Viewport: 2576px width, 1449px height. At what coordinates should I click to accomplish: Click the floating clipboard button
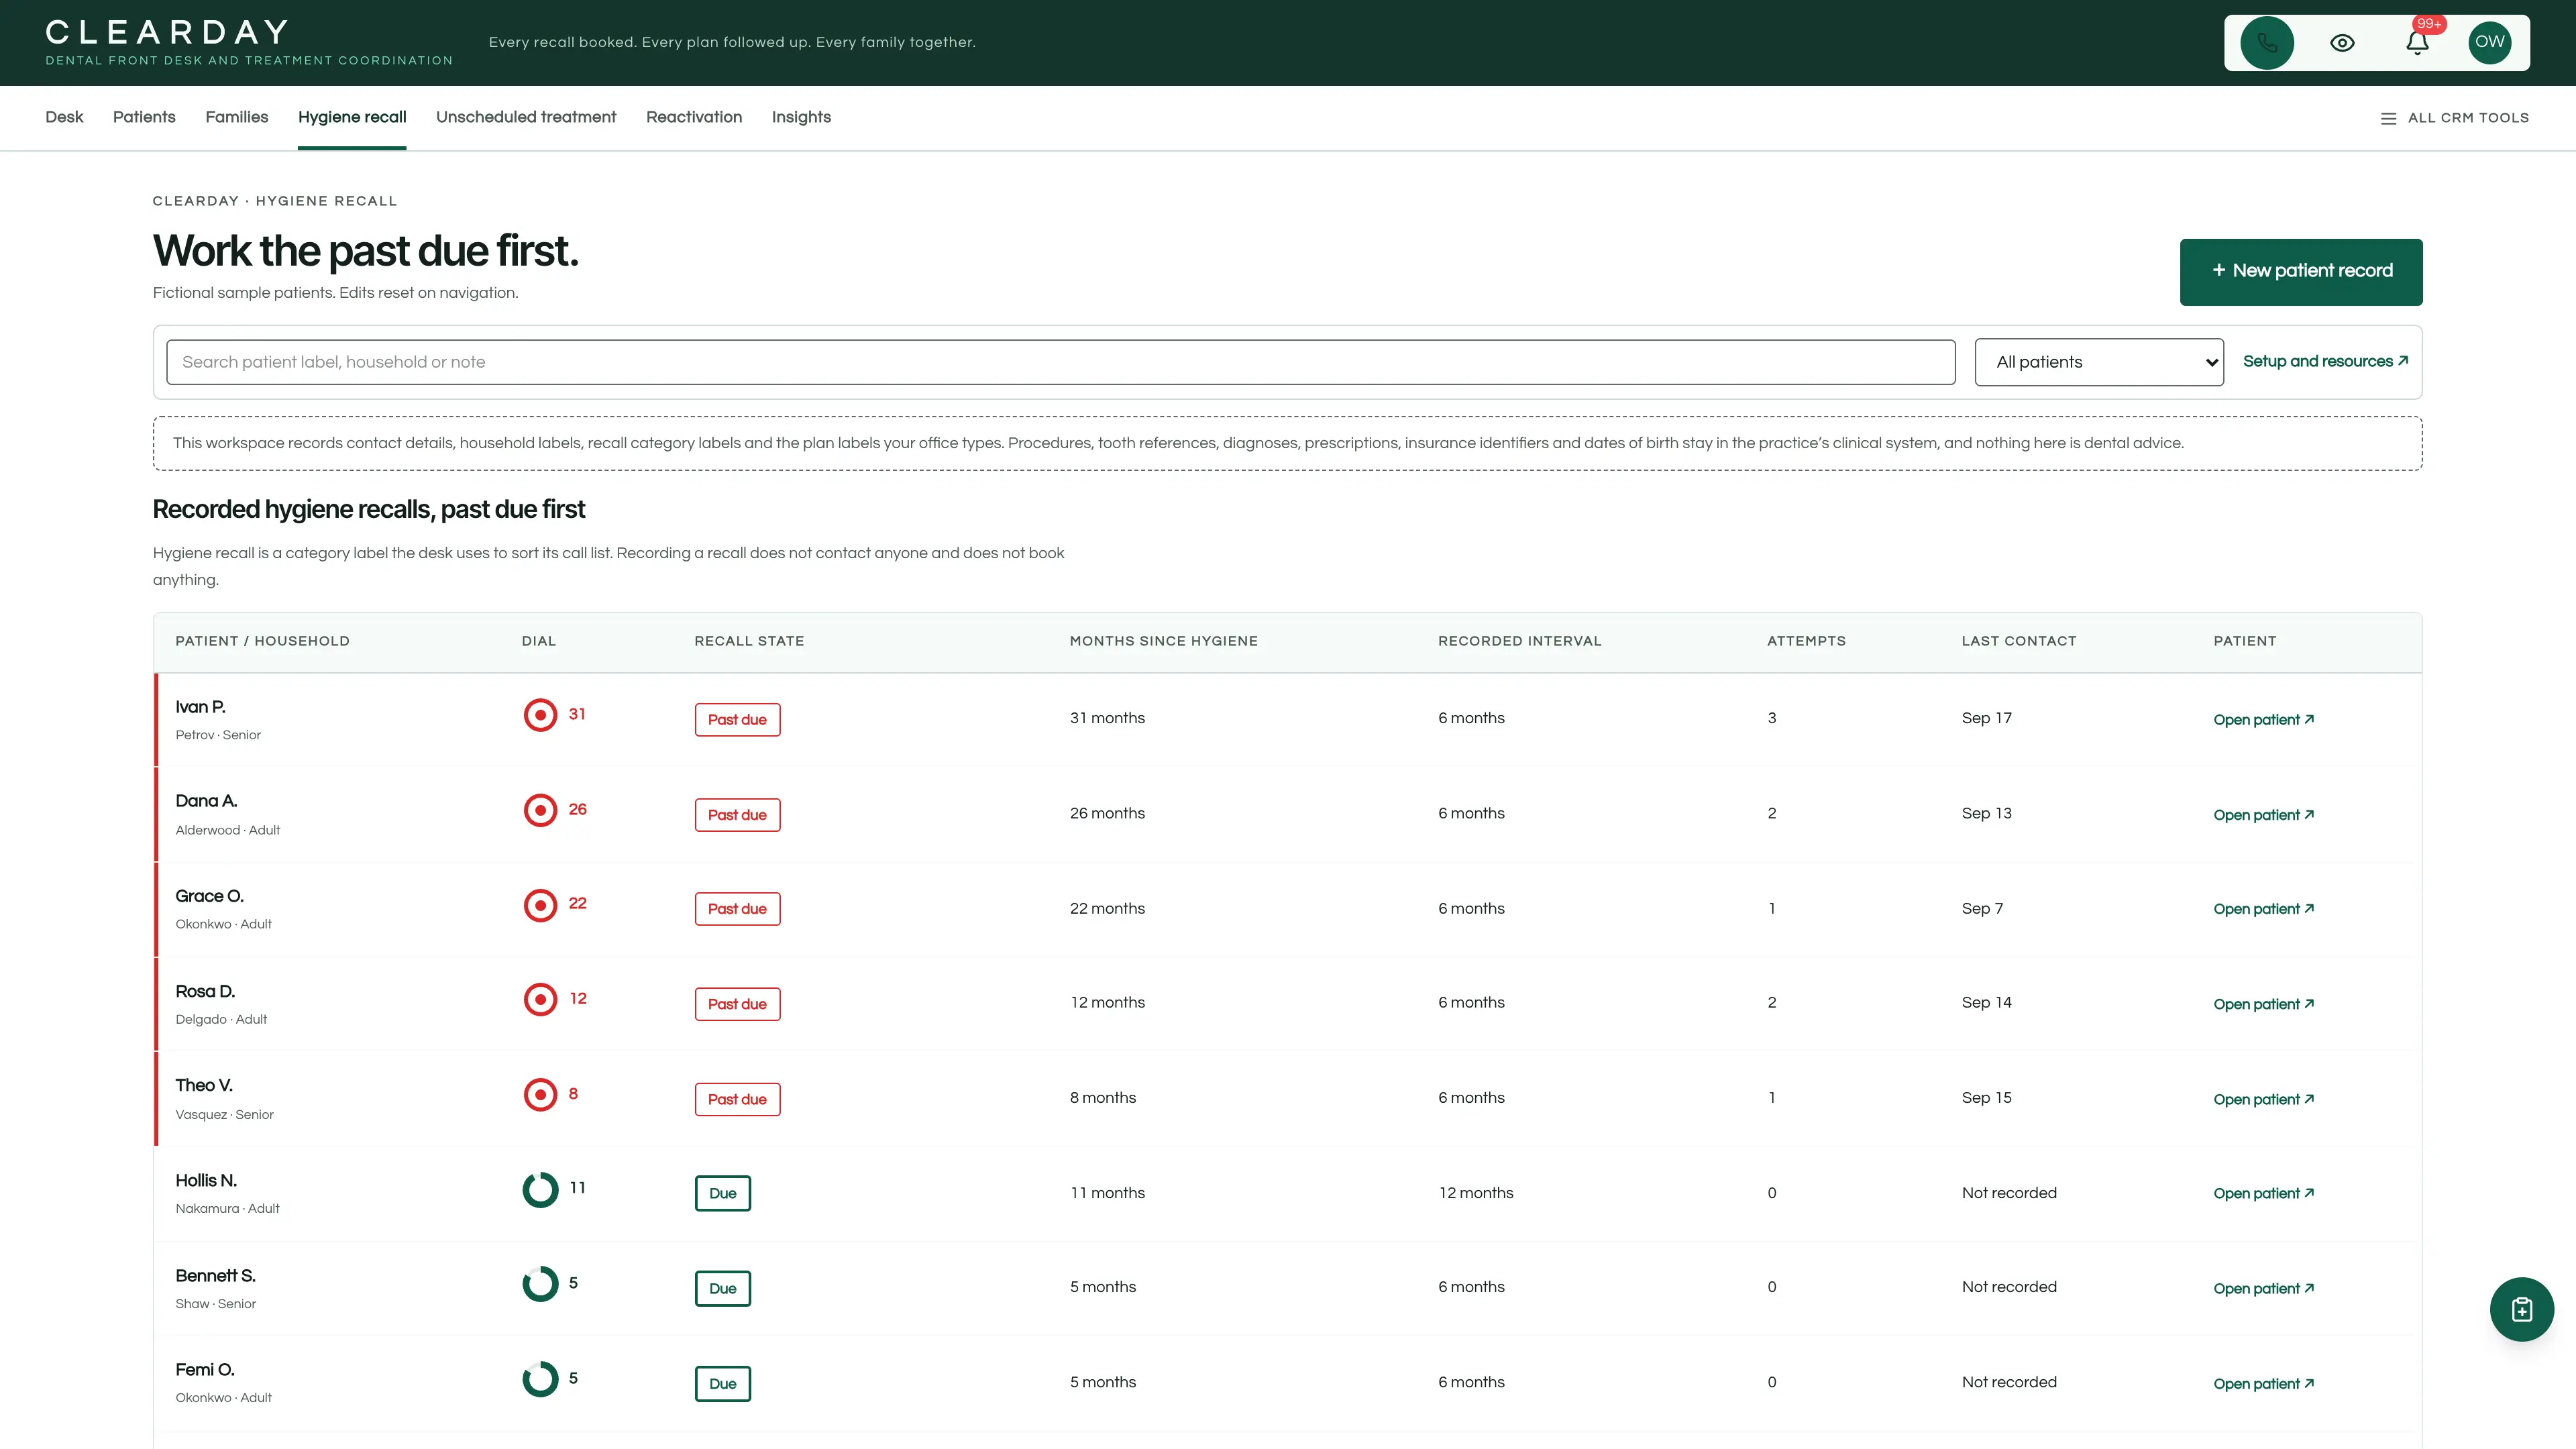pos(2522,1309)
